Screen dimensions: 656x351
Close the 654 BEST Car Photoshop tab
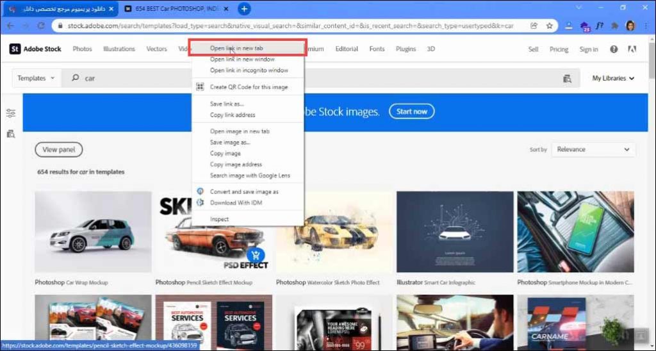click(x=226, y=8)
